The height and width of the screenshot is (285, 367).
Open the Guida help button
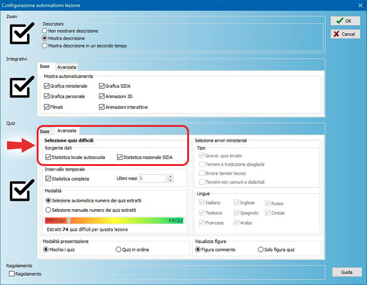click(346, 272)
